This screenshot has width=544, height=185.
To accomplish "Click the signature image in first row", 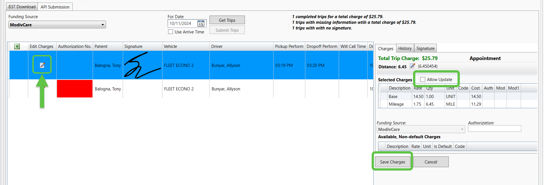I will pyautogui.click(x=142, y=65).
